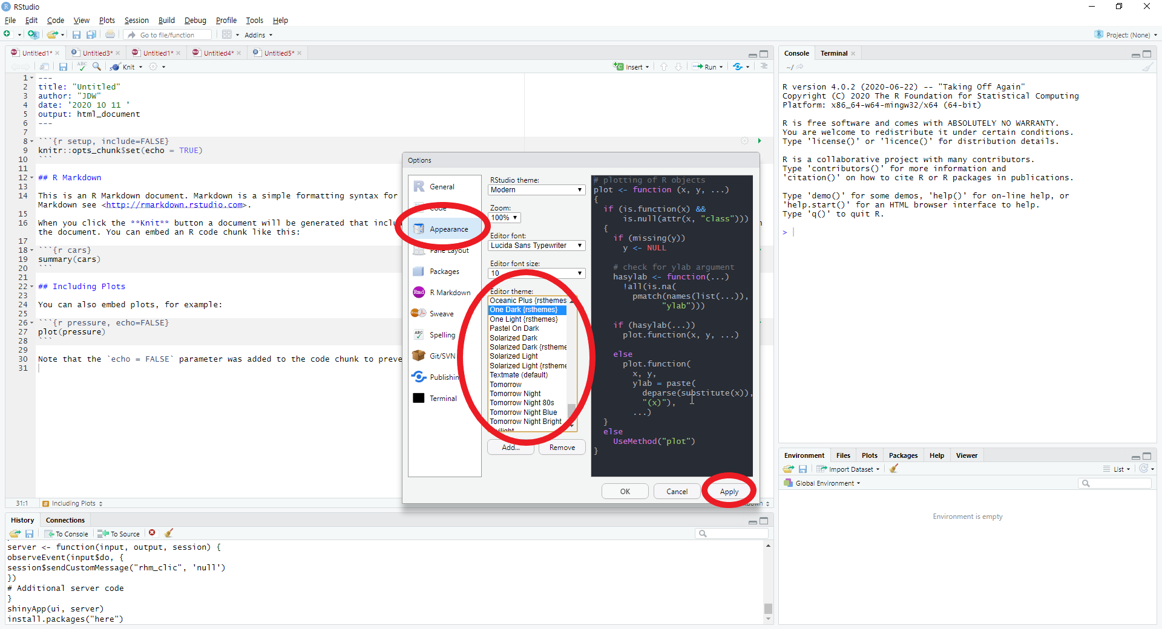1162x629 pixels.
Task: Load history file folder icon
Action: (x=15, y=533)
